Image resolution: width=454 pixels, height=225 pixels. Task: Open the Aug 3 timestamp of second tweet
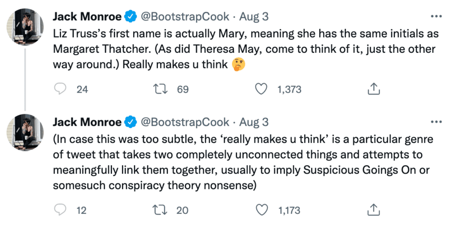[x=253, y=122]
